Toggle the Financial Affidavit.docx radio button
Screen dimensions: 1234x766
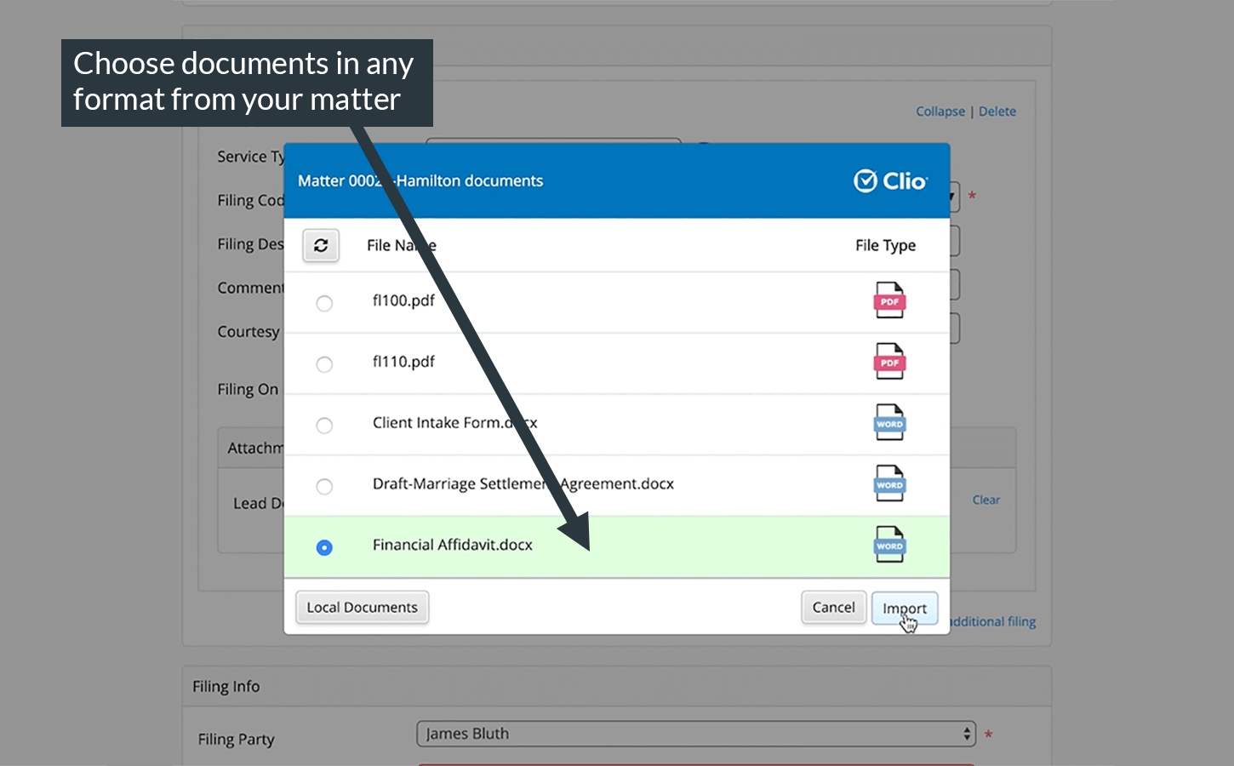pyautogui.click(x=324, y=547)
